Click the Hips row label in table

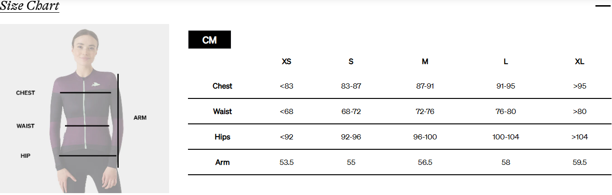[x=222, y=137]
